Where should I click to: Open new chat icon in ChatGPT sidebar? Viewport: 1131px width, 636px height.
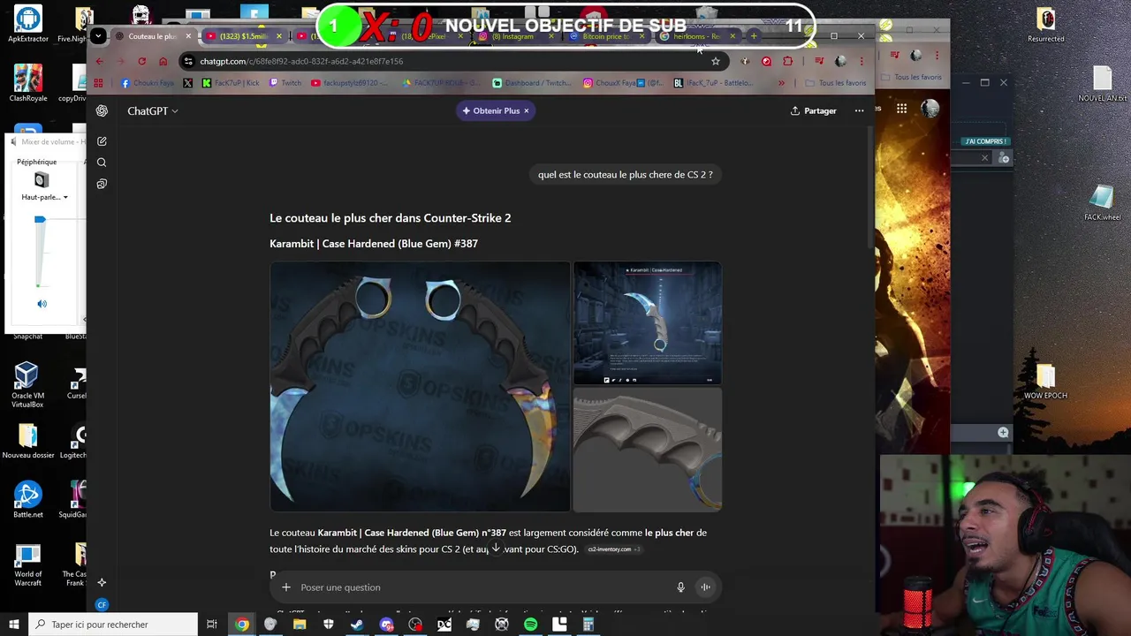[102, 141]
